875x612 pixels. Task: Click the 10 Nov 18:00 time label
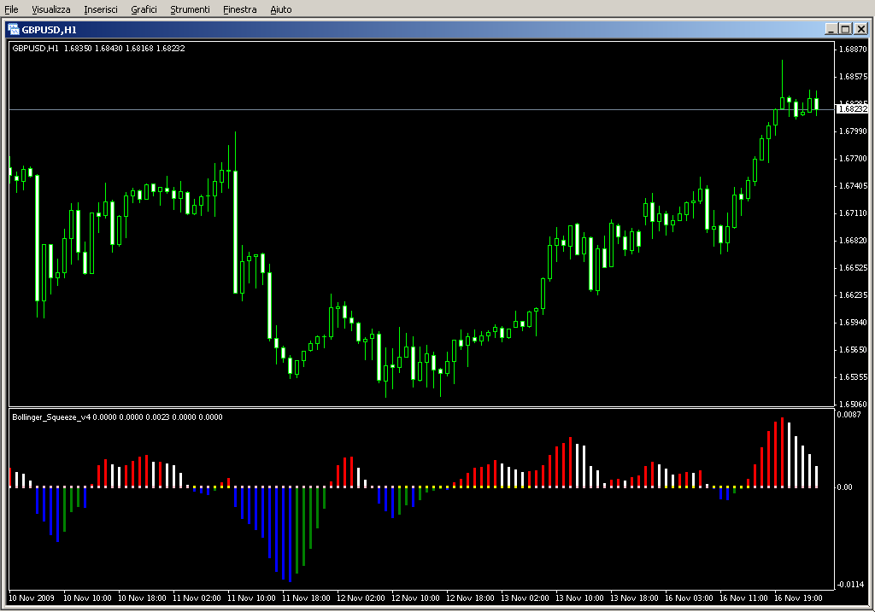click(x=142, y=598)
